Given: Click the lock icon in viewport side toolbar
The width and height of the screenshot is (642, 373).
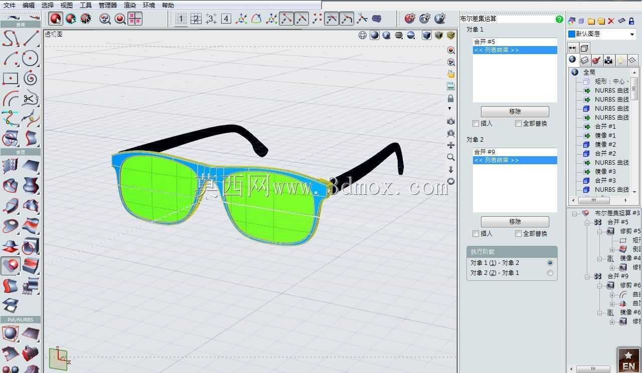Looking at the screenshot, I should click(x=450, y=98).
